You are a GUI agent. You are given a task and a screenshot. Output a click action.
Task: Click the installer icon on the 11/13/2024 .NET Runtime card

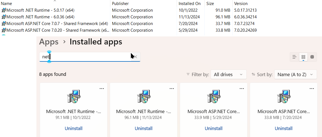click(x=144, y=97)
